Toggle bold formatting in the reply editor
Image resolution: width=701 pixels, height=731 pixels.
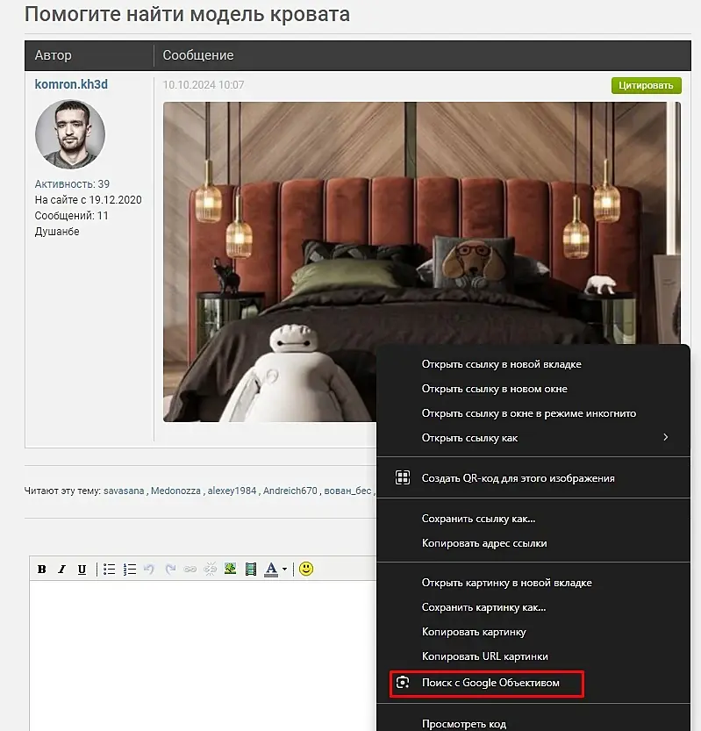[x=41, y=570]
